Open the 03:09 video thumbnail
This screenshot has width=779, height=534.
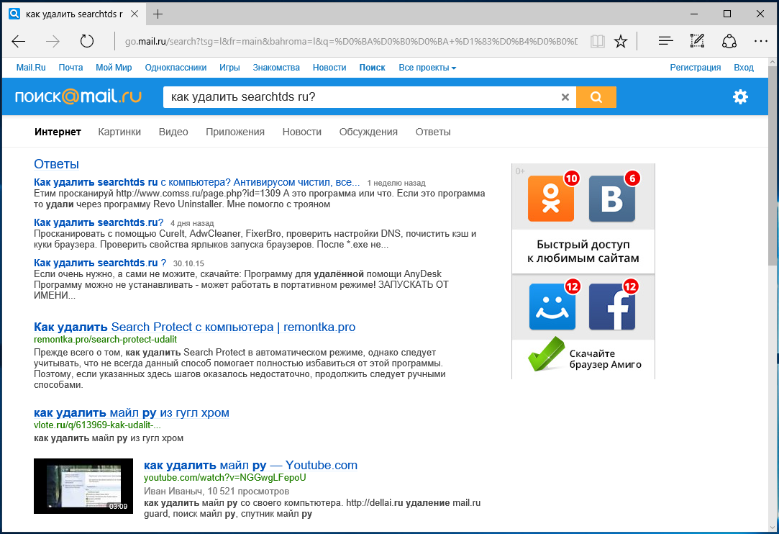(x=83, y=486)
